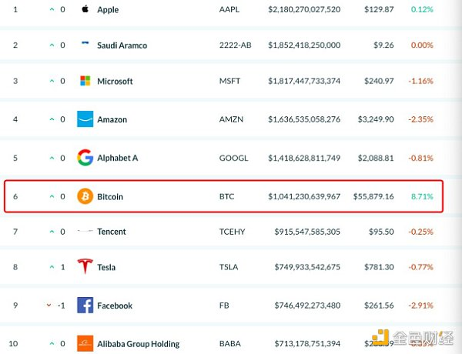The height and width of the screenshot is (354, 462).
Task: Click the red Tesla logo icon
Action: pyautogui.click(x=85, y=267)
